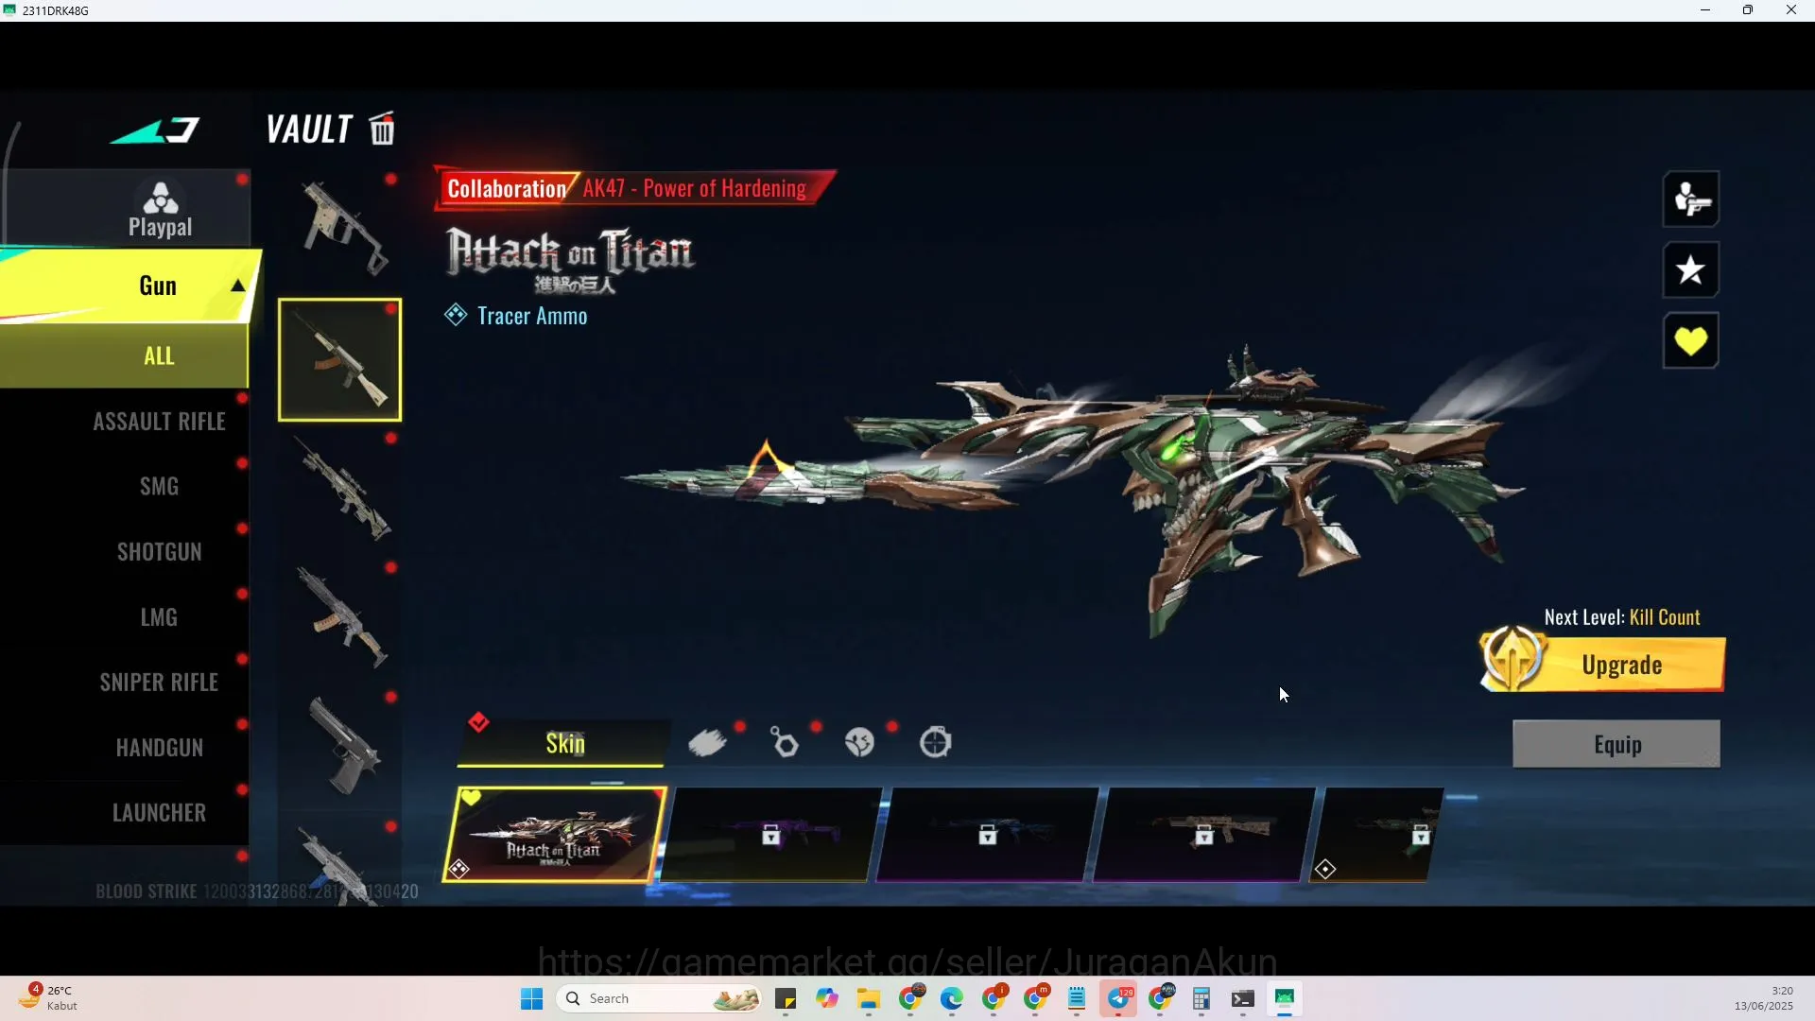Open the bullet effect tab icon
This screenshot has width=1815, height=1021.
707,743
